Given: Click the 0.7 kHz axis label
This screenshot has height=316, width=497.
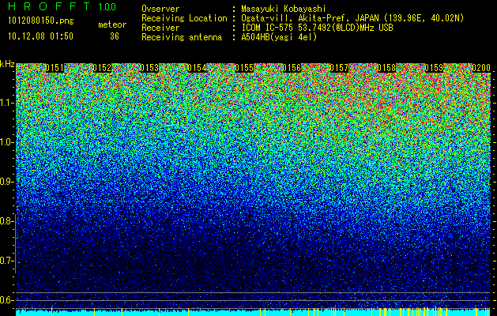Looking at the screenshot, I should click(7, 261).
